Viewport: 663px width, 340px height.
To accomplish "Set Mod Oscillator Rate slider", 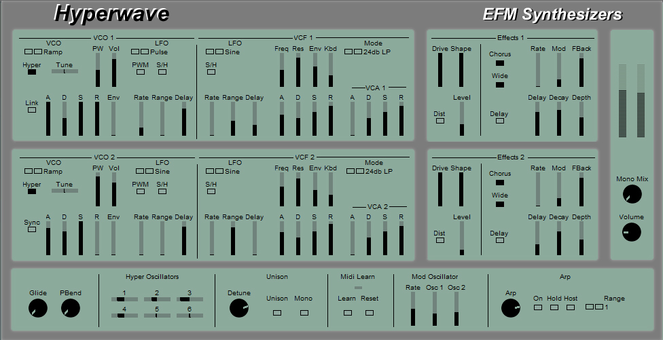I will [413, 309].
